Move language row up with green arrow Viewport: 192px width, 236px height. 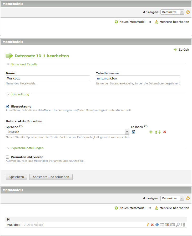156,132
